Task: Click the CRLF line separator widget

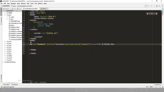Action: [151, 87]
